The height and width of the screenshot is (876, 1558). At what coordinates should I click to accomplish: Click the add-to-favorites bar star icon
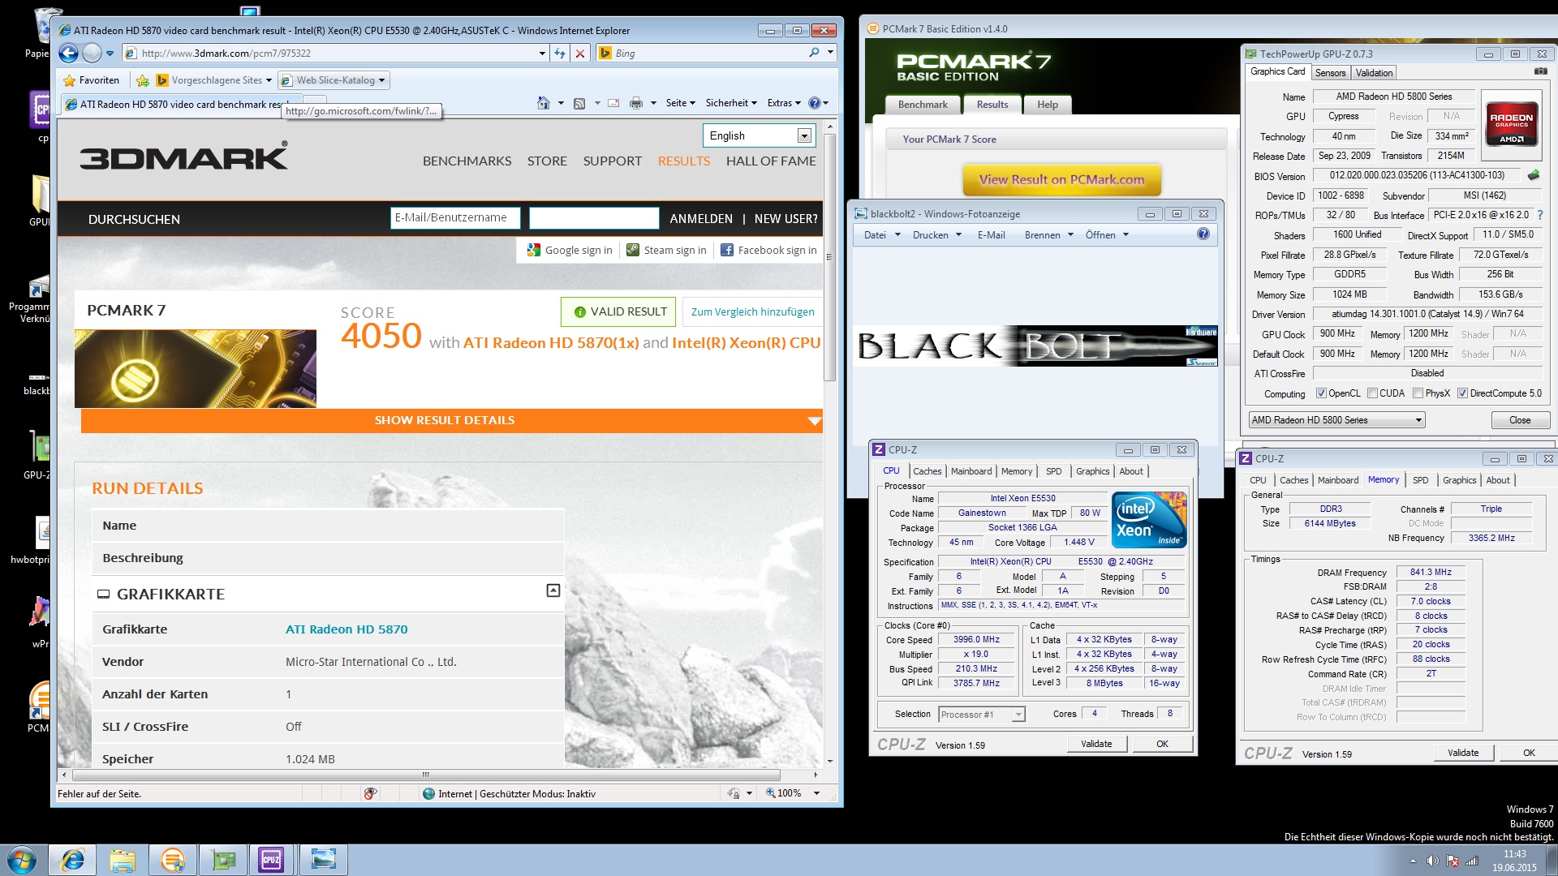(143, 80)
